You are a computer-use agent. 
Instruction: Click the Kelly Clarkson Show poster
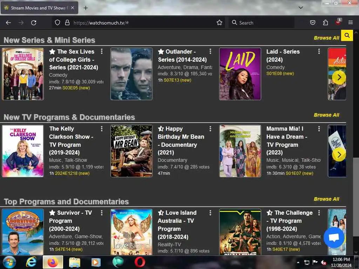(x=23, y=151)
